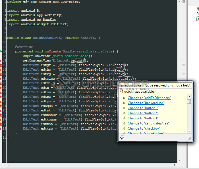Click the editor horizontal scroll-right arrow
The height and width of the screenshot is (169, 199).
point(175,165)
